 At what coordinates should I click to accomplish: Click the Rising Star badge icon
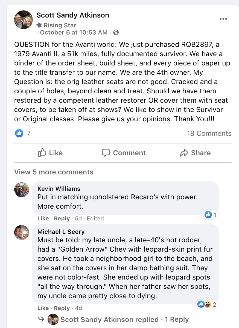(40, 25)
